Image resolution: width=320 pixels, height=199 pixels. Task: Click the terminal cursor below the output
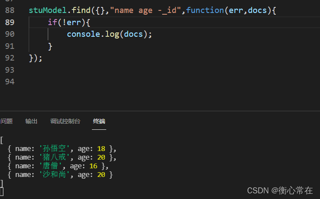tap(2, 192)
